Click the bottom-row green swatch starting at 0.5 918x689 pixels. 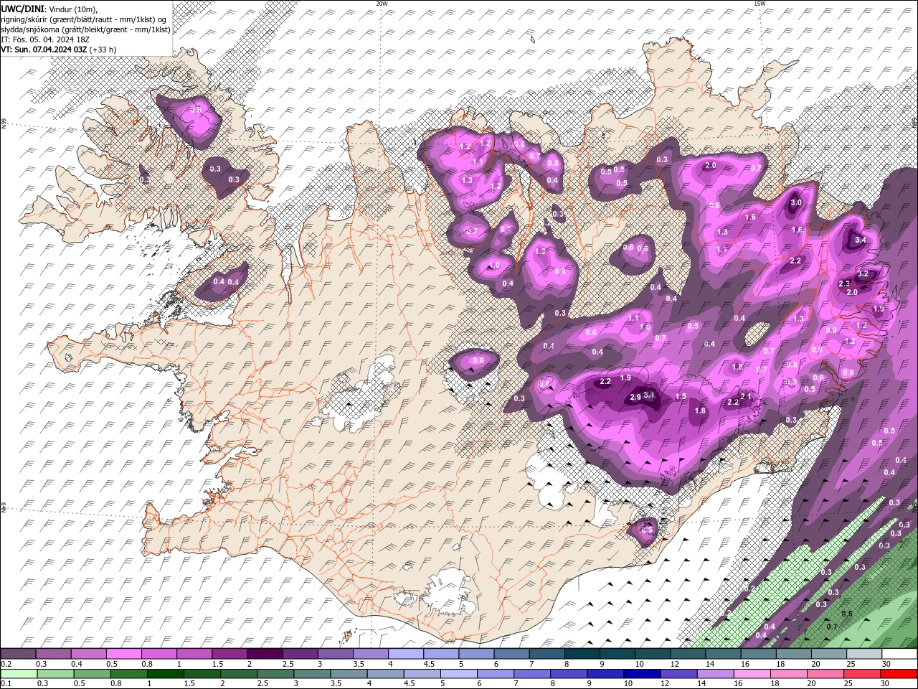(92, 674)
